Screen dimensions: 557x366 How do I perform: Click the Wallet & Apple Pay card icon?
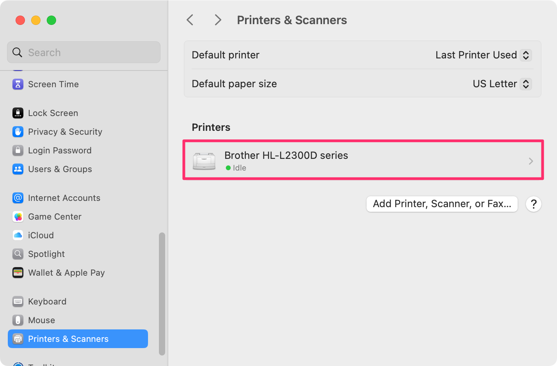tap(18, 273)
